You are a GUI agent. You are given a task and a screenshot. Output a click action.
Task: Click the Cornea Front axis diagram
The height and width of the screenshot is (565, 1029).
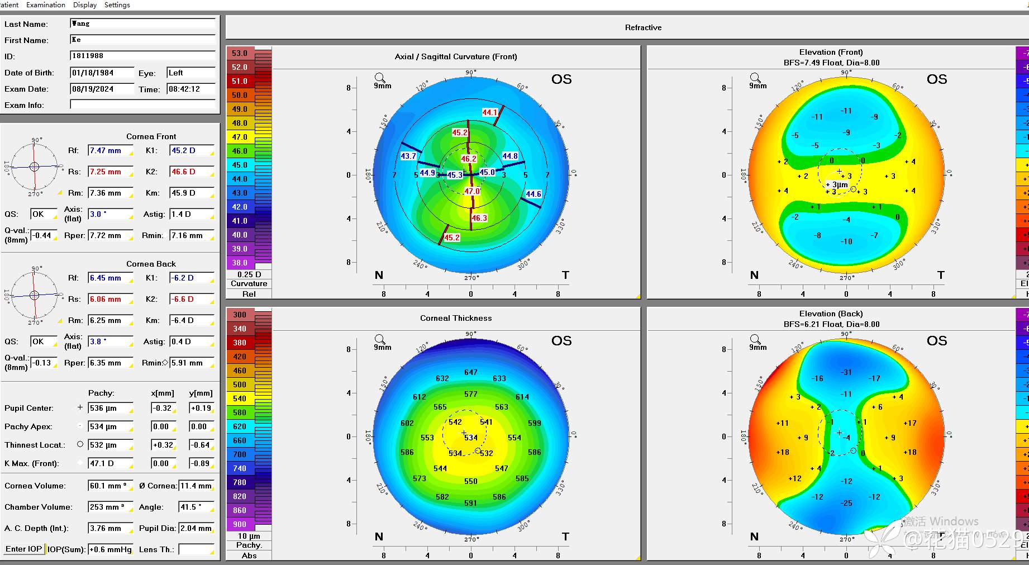point(34,167)
